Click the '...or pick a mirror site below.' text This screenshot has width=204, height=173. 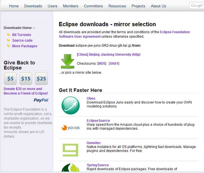click(80, 73)
